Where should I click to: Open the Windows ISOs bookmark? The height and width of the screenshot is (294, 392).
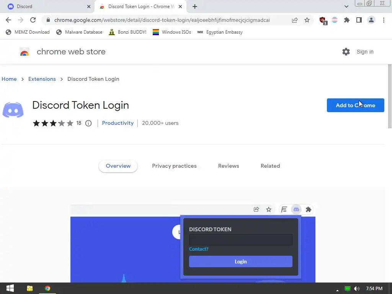(x=172, y=32)
